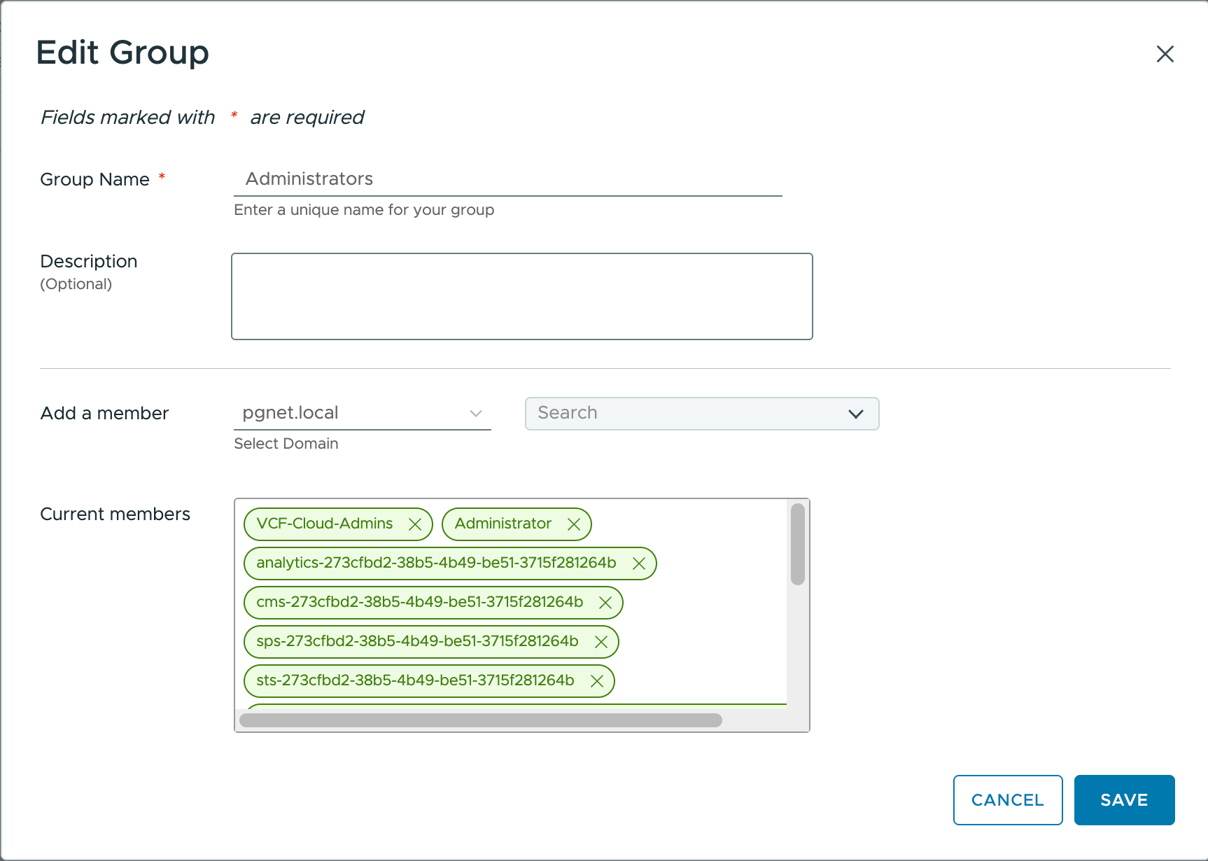Viewport: 1208px width, 861px height.
Task: Select the sts-273cfbd2 member chip label
Action: [415, 681]
